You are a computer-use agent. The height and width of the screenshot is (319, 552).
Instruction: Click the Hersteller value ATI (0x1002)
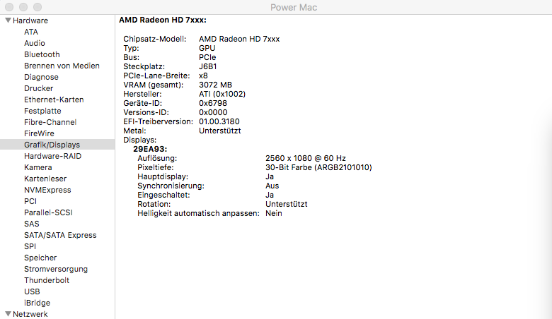pos(222,94)
